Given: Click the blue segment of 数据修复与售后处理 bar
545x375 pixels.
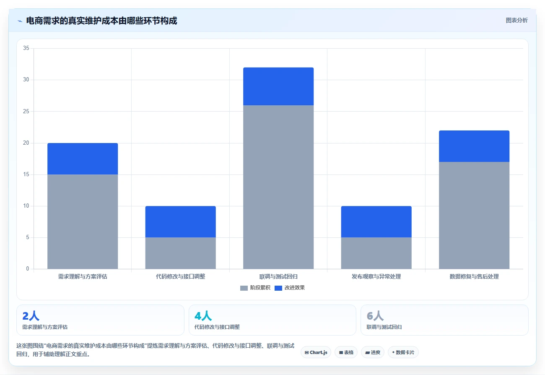Looking at the screenshot, I should (x=474, y=146).
